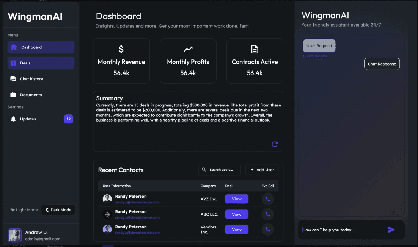Image resolution: width=418 pixels, height=247 pixels.
Task: Click the Updates badge showing 12
Action: pos(68,119)
